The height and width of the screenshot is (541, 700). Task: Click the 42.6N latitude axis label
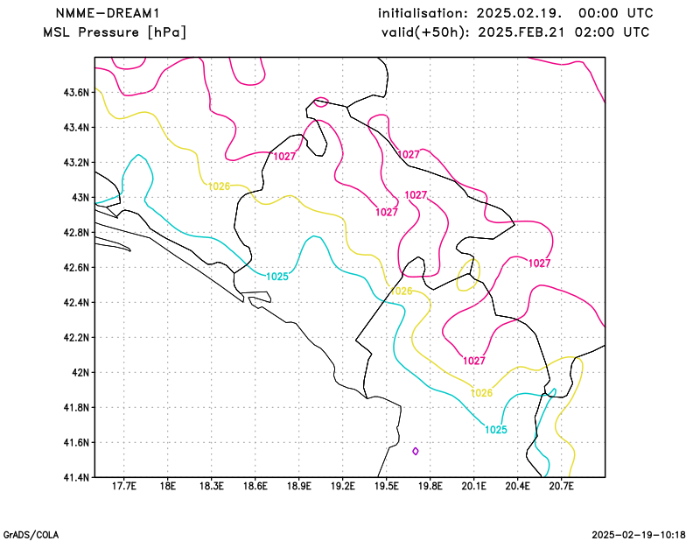pos(76,267)
